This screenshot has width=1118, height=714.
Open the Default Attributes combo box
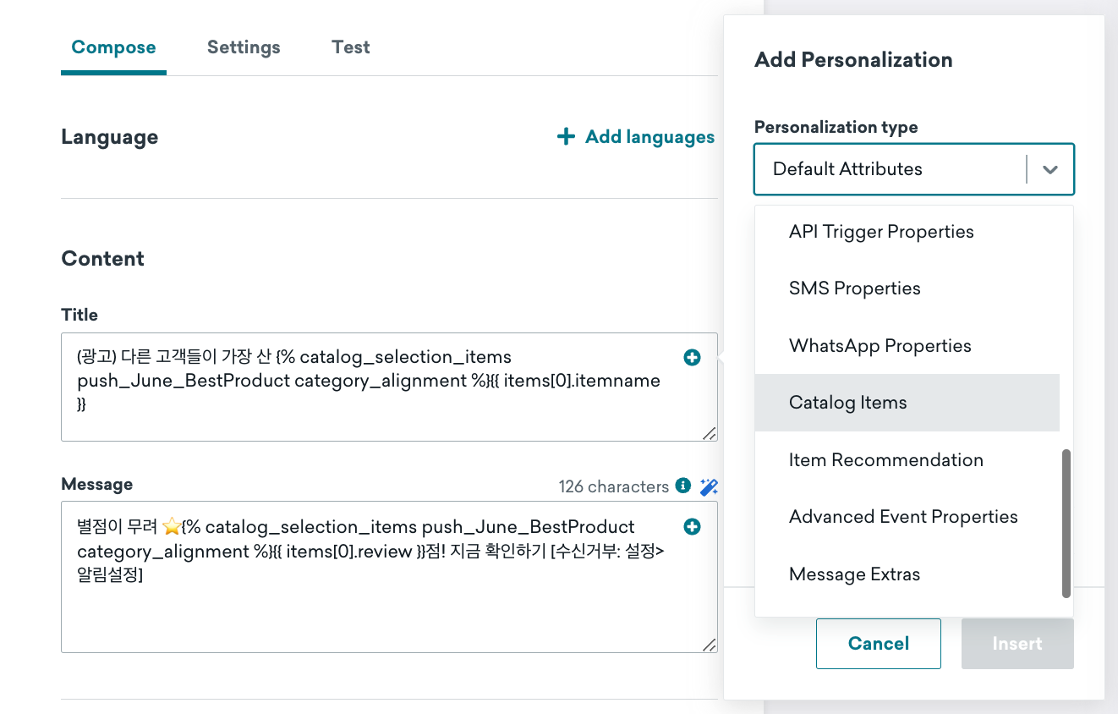click(x=914, y=169)
